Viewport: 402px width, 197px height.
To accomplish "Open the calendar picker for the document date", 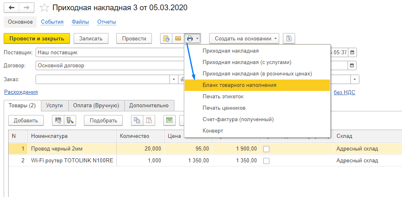I will coord(352,52).
